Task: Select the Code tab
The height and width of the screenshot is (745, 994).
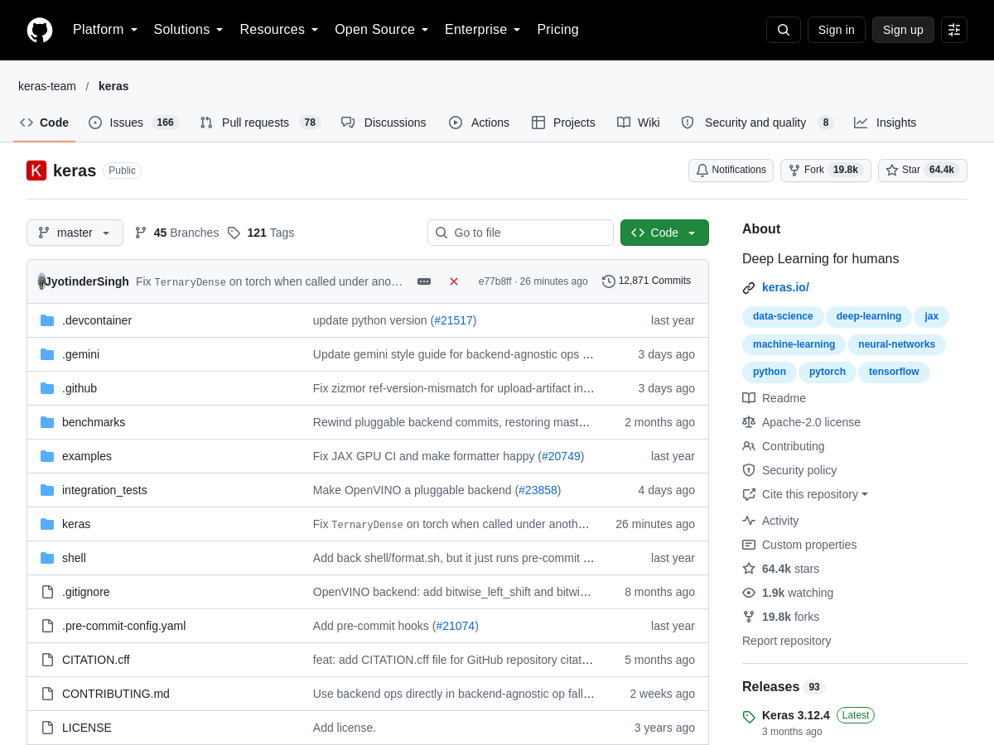Action: (45, 123)
